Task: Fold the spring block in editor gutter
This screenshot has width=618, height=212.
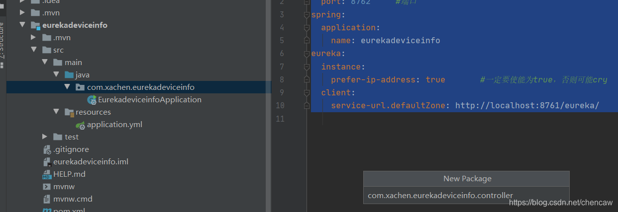Action: [x=307, y=14]
